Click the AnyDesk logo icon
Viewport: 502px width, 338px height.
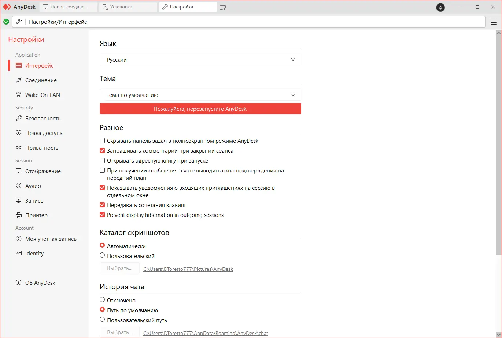(7, 7)
